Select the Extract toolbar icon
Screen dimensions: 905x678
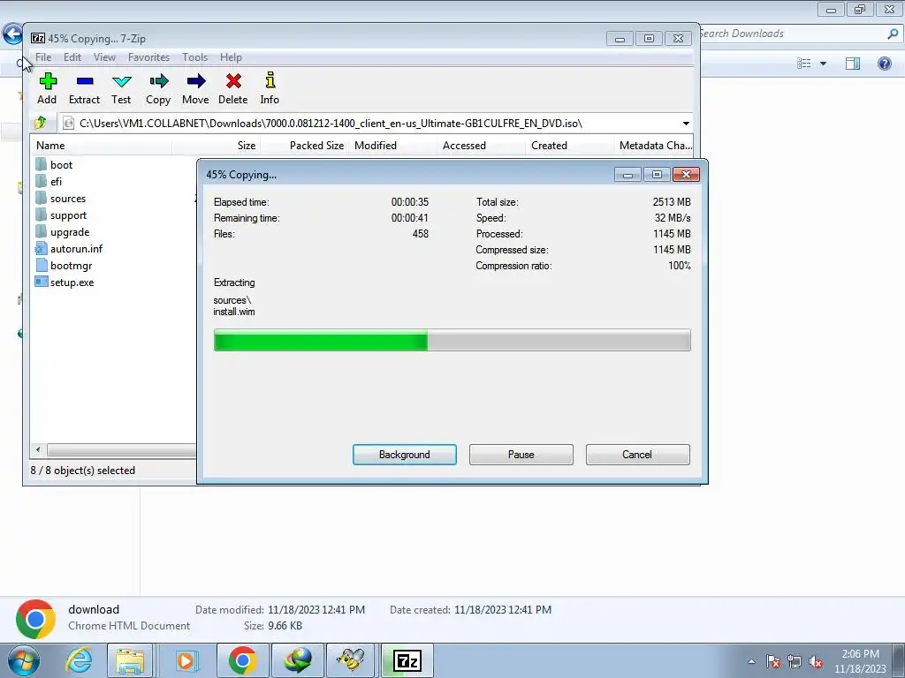pyautogui.click(x=84, y=88)
